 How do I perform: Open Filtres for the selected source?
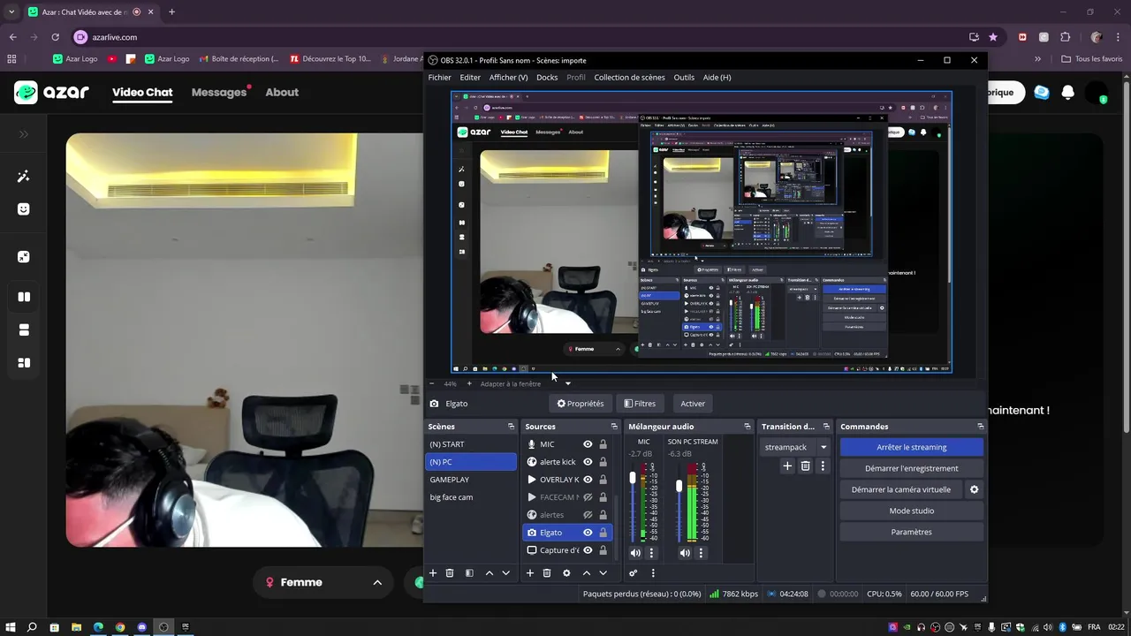click(x=640, y=404)
